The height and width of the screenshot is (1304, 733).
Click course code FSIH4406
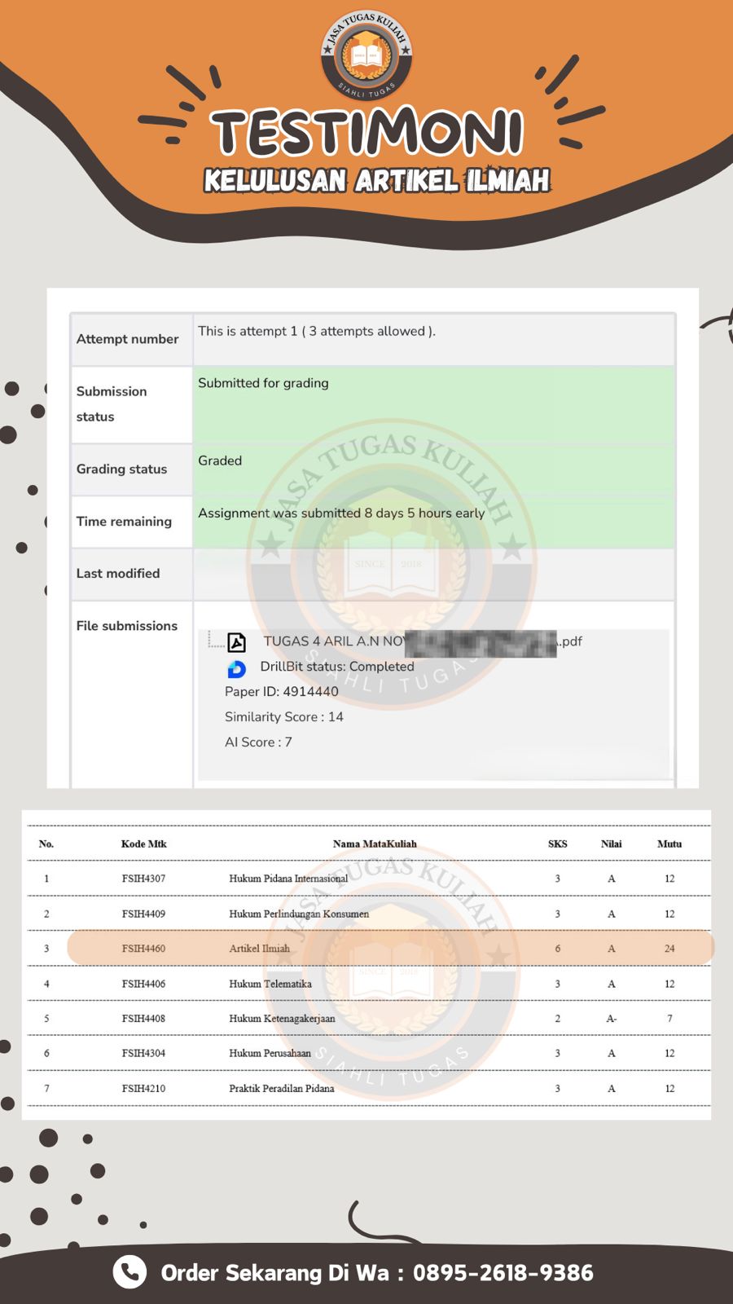click(144, 984)
